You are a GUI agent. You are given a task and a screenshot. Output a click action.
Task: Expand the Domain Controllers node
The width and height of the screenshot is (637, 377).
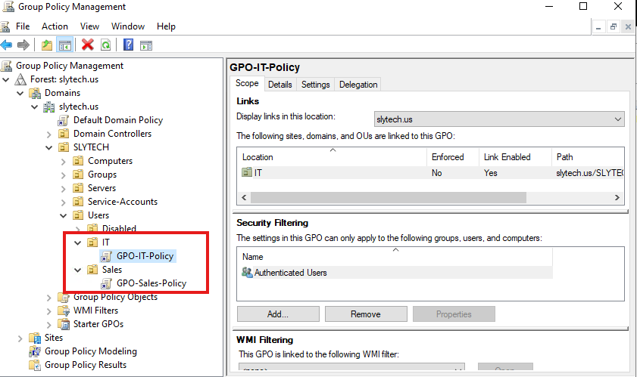48,134
